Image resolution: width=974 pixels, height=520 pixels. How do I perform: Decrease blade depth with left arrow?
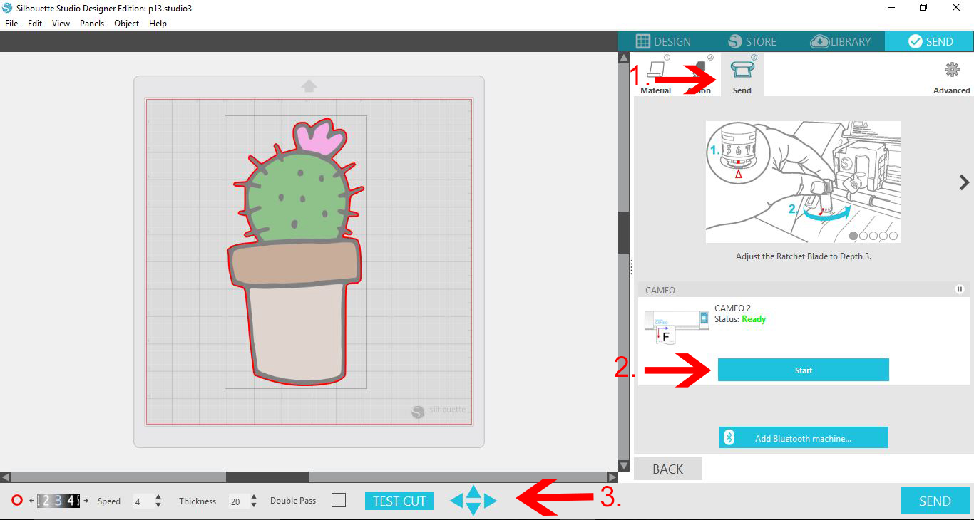click(x=31, y=501)
